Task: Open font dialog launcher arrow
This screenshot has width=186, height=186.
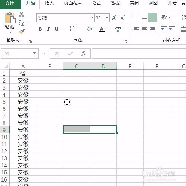Action: point(126,42)
